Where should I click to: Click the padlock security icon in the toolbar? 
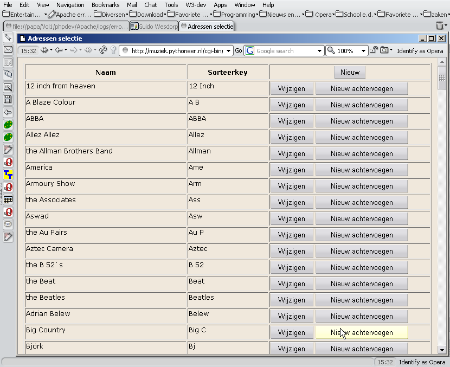pyautogui.click(x=374, y=50)
